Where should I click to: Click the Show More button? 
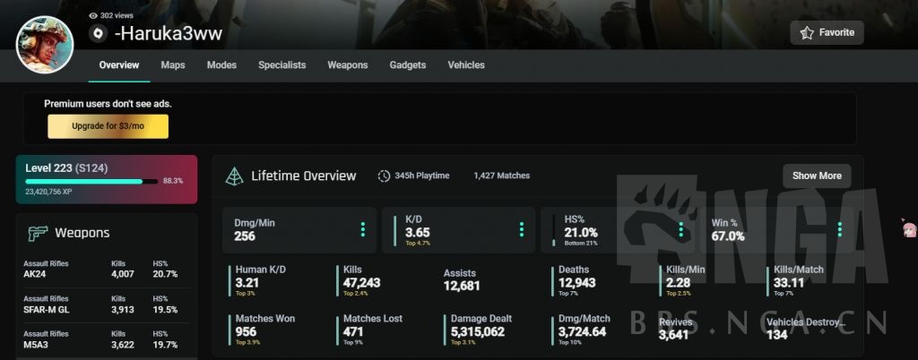816,176
